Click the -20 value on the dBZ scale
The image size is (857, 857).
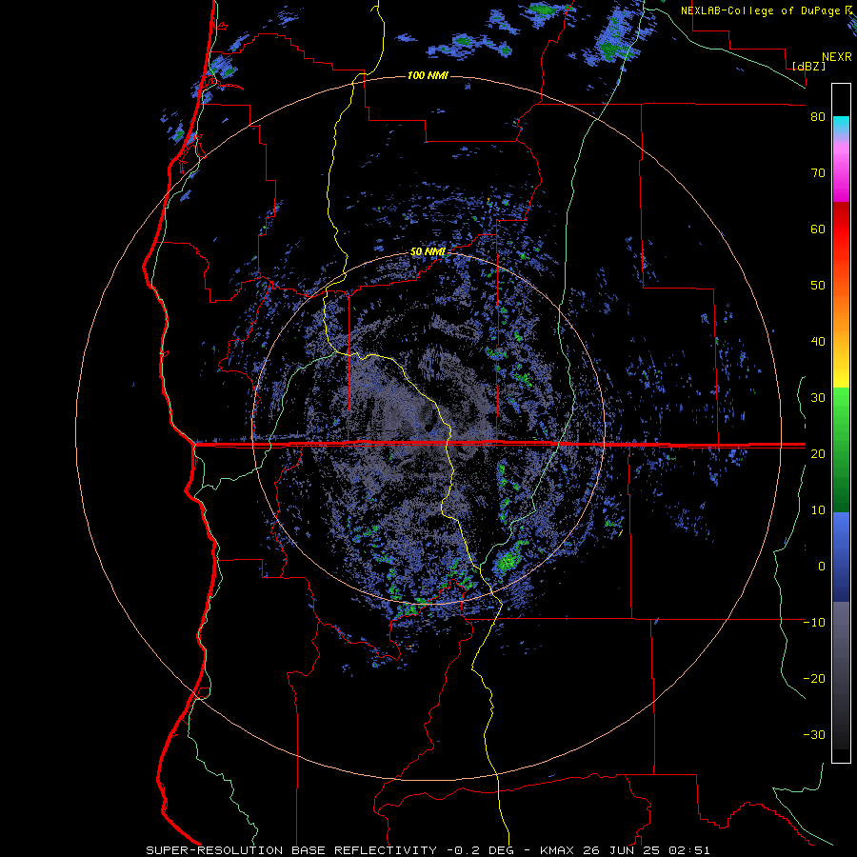pyautogui.click(x=814, y=678)
